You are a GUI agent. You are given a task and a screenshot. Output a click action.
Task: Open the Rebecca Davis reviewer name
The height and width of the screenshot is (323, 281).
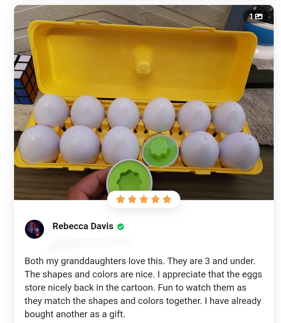click(83, 226)
